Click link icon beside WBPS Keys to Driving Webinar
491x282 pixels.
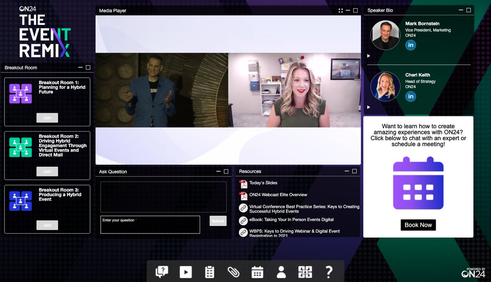coord(243,233)
